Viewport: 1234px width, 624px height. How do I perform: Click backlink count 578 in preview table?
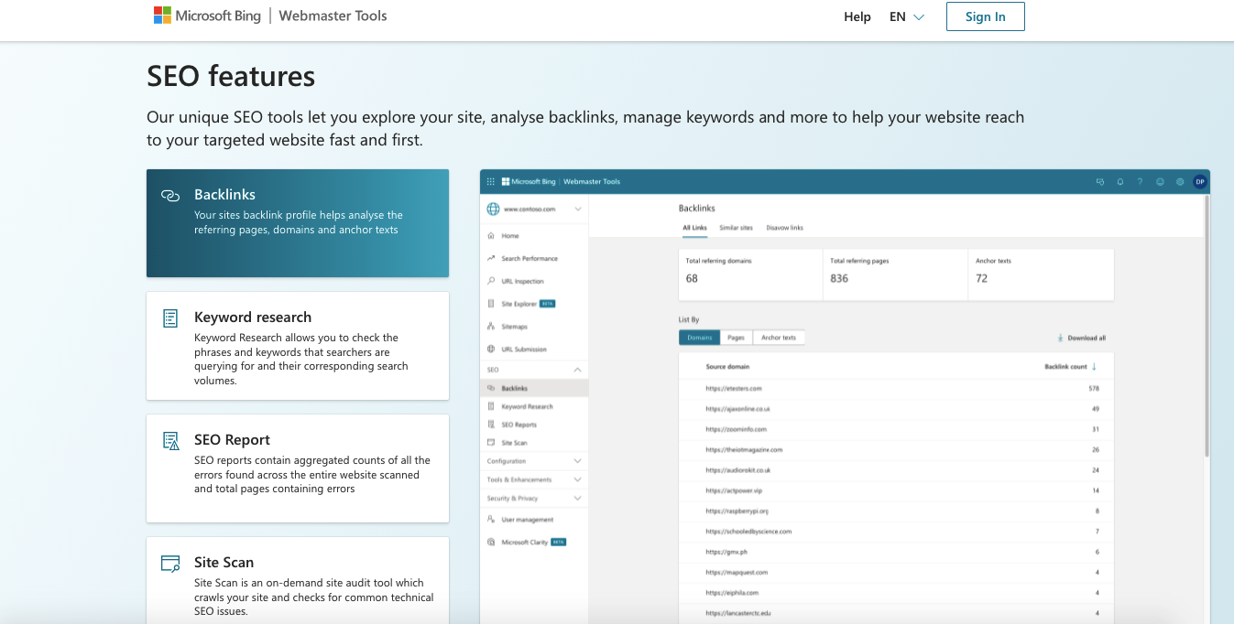[x=1093, y=388]
